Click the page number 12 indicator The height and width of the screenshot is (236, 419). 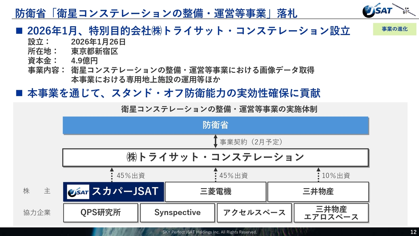413,232
